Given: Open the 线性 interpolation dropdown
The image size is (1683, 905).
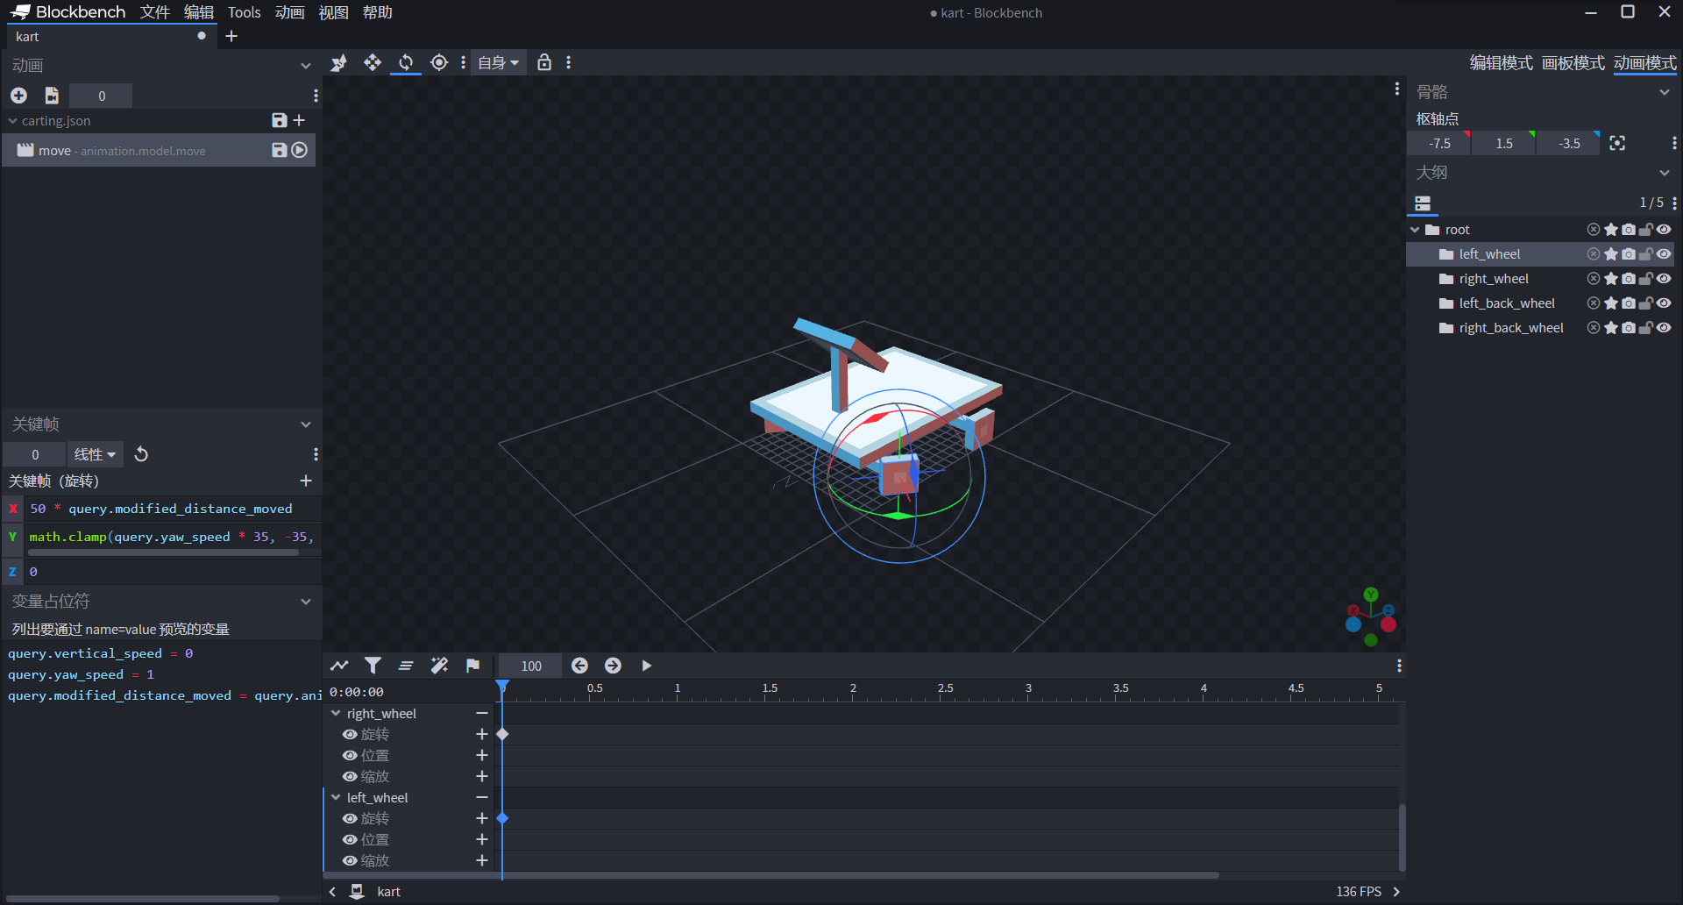Looking at the screenshot, I should 95,454.
